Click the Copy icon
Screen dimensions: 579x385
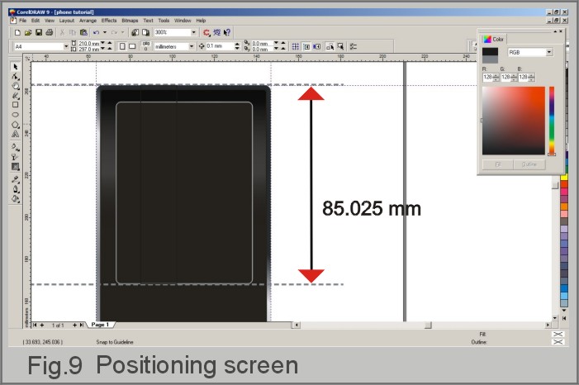73,32
